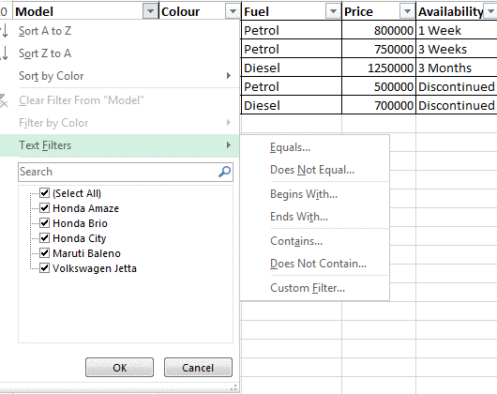Expand the Text Filters submenu arrow

[229, 145]
